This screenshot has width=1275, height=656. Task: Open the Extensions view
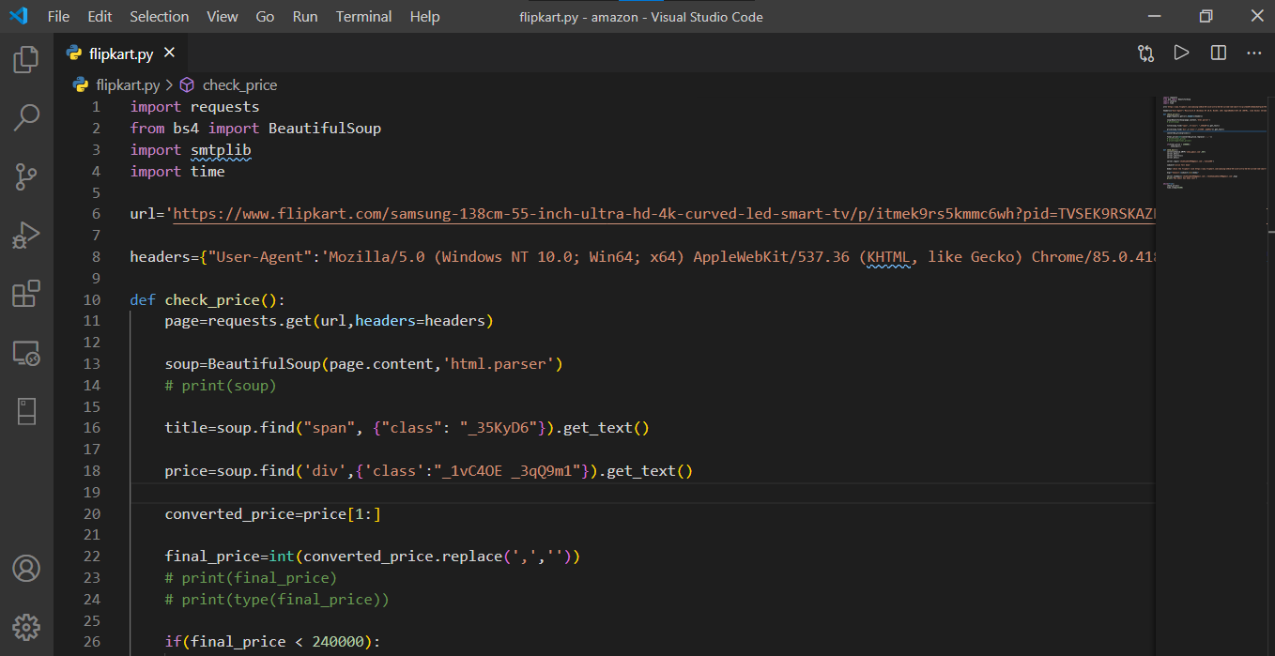26,294
